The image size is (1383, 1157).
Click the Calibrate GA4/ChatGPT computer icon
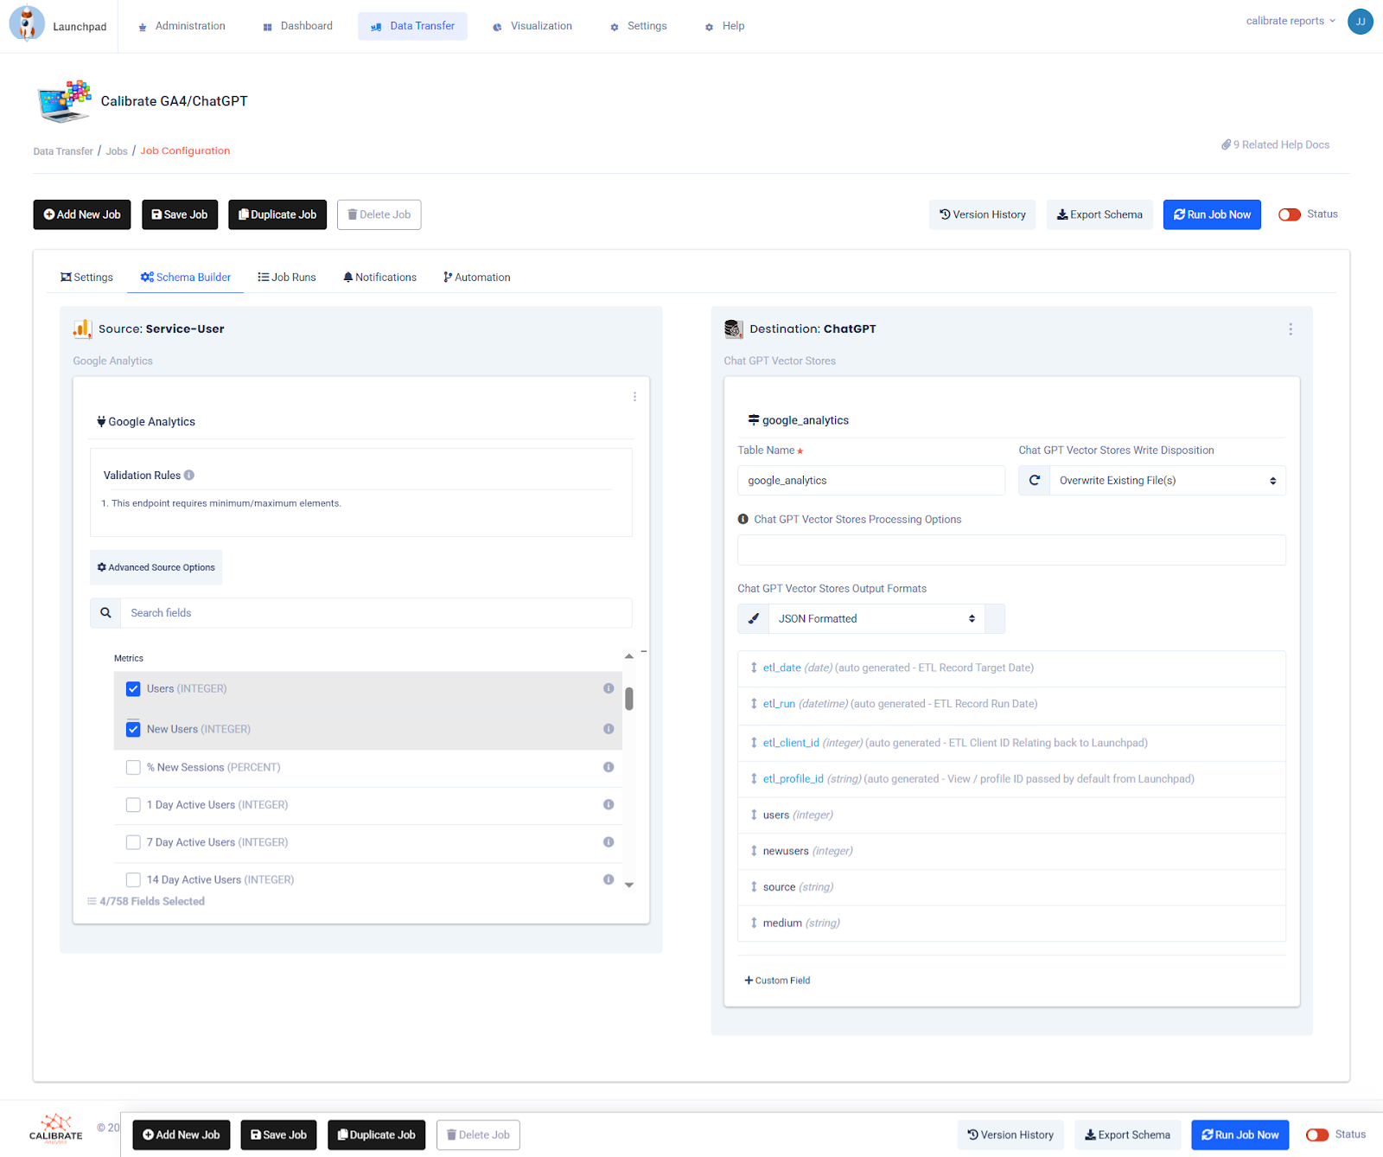click(x=64, y=101)
